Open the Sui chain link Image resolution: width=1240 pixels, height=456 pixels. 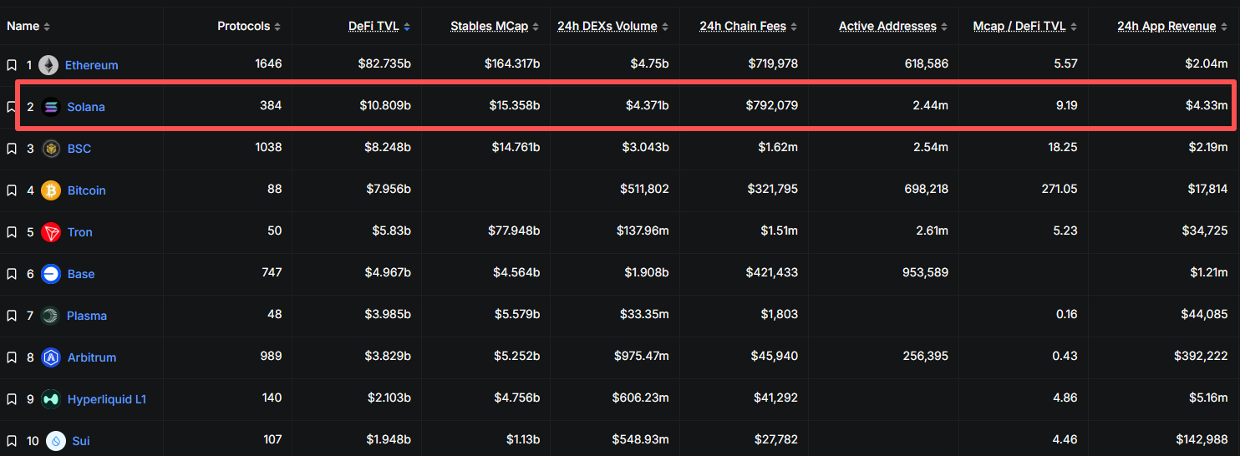(x=81, y=441)
